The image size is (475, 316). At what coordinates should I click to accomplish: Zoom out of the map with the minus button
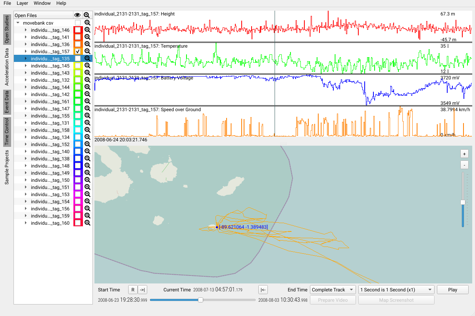[464, 165]
